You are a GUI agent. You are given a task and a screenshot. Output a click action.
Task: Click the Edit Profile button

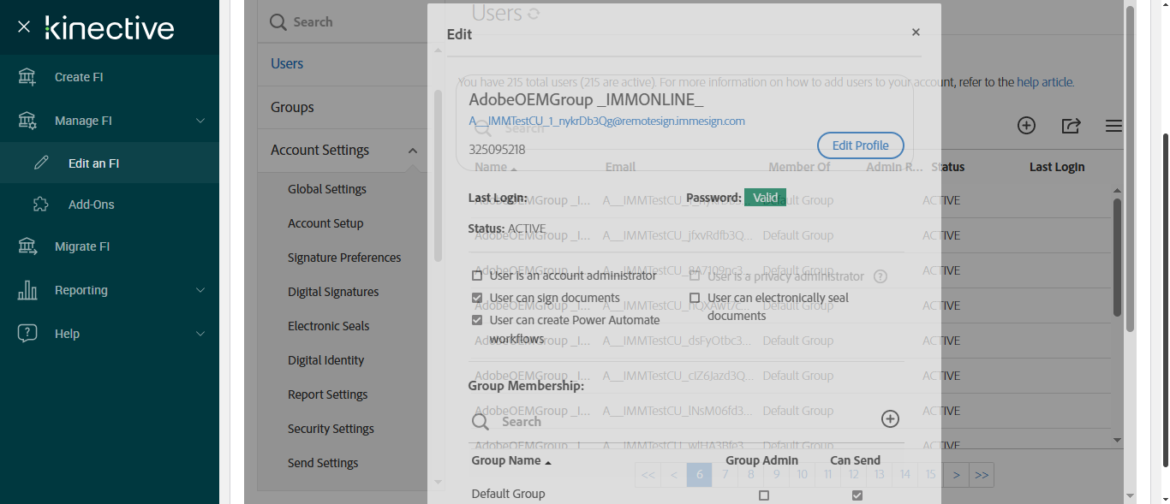point(860,145)
